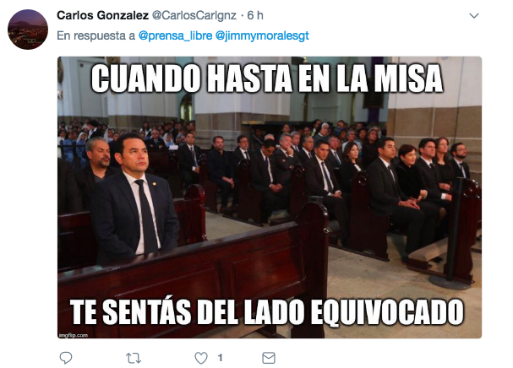
Task: Retweet this tweet using the arrows icon
Action: pos(134,358)
